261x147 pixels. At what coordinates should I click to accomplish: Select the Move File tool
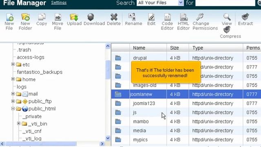coord(58,17)
